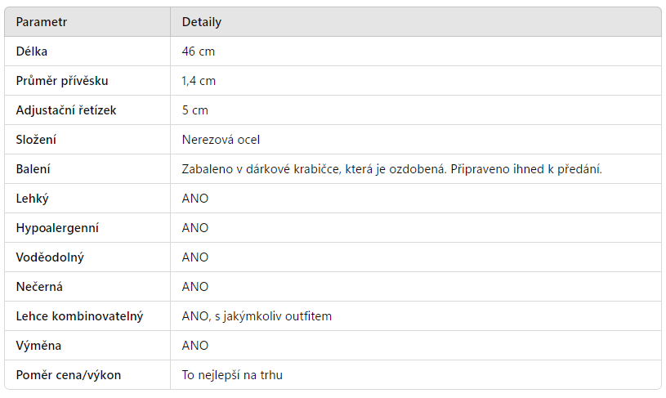Screen dimensions: 666x398
Task: Select the "Výměna" row label
Action: (38, 346)
